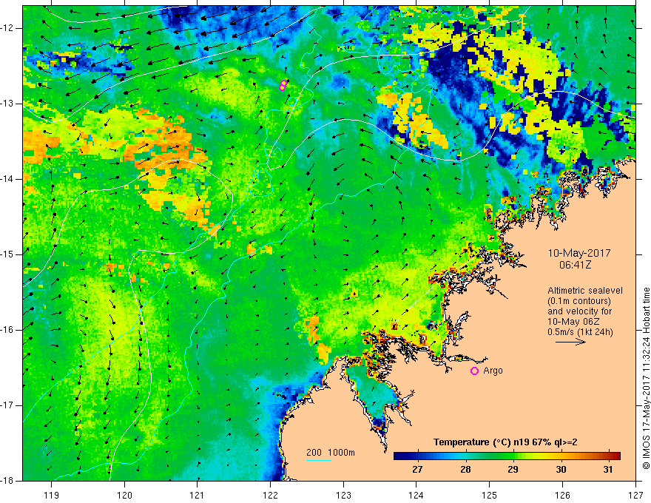The width and height of the screenshot is (651, 503).
Task: Click the colorbar tick label 31
Action: [608, 470]
